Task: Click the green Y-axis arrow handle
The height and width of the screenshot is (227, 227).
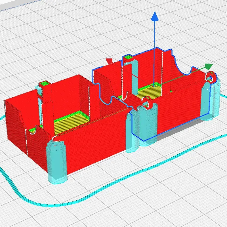Action: 208,66
